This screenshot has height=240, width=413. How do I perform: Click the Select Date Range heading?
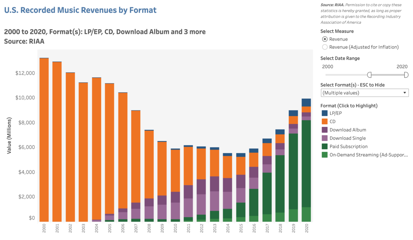[x=340, y=58]
